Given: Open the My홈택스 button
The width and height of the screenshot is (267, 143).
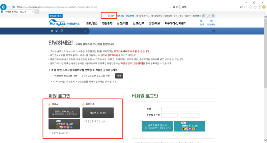Looking at the screenshot, I should pyautogui.click(x=56, y=16).
